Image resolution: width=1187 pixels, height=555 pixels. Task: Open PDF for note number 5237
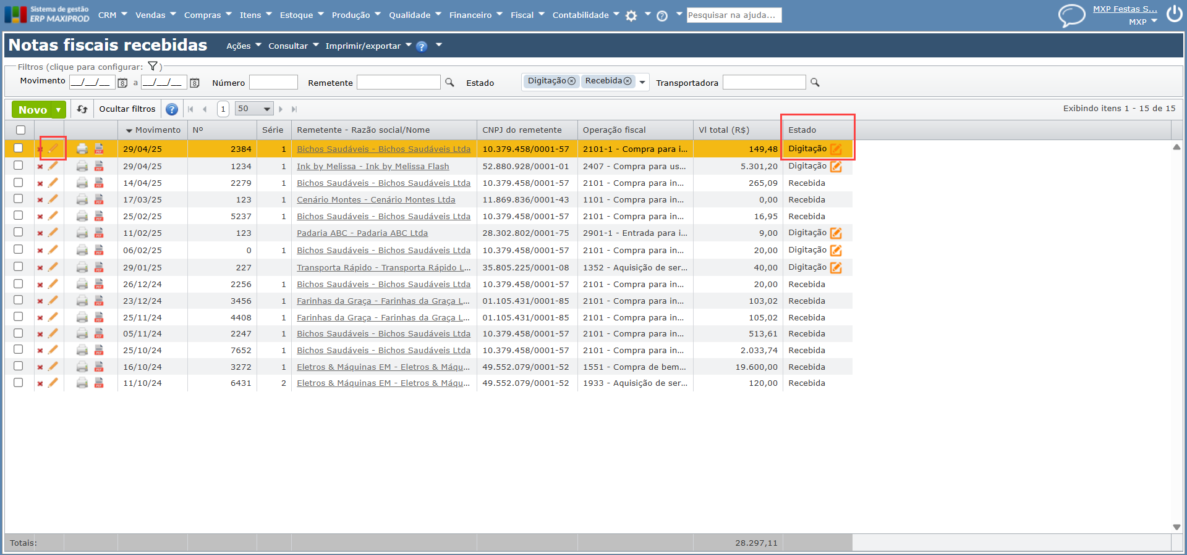coord(99,216)
